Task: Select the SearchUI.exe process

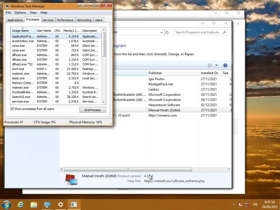Action: point(56,97)
